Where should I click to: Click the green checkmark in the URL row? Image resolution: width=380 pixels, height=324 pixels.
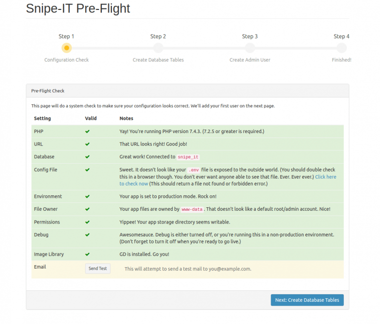88,144
